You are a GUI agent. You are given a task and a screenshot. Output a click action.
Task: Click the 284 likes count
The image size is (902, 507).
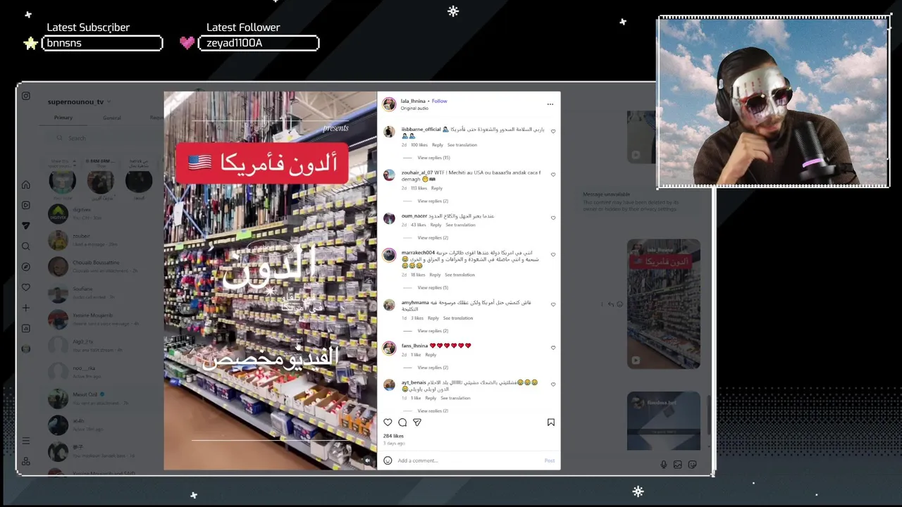tap(393, 436)
